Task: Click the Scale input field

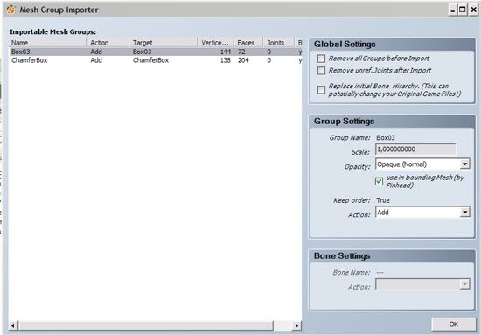Action: point(415,150)
